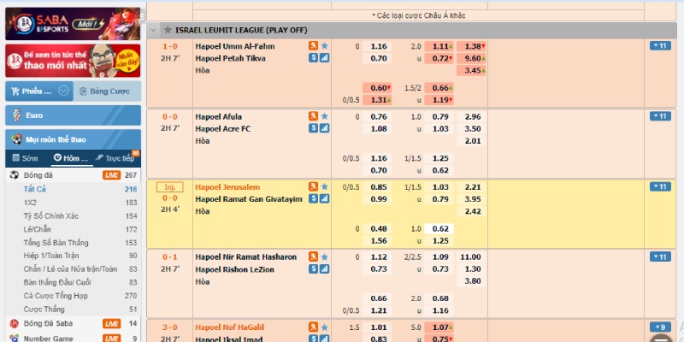Click the S stream icon beside Hapoel Acre FC

[314, 128]
